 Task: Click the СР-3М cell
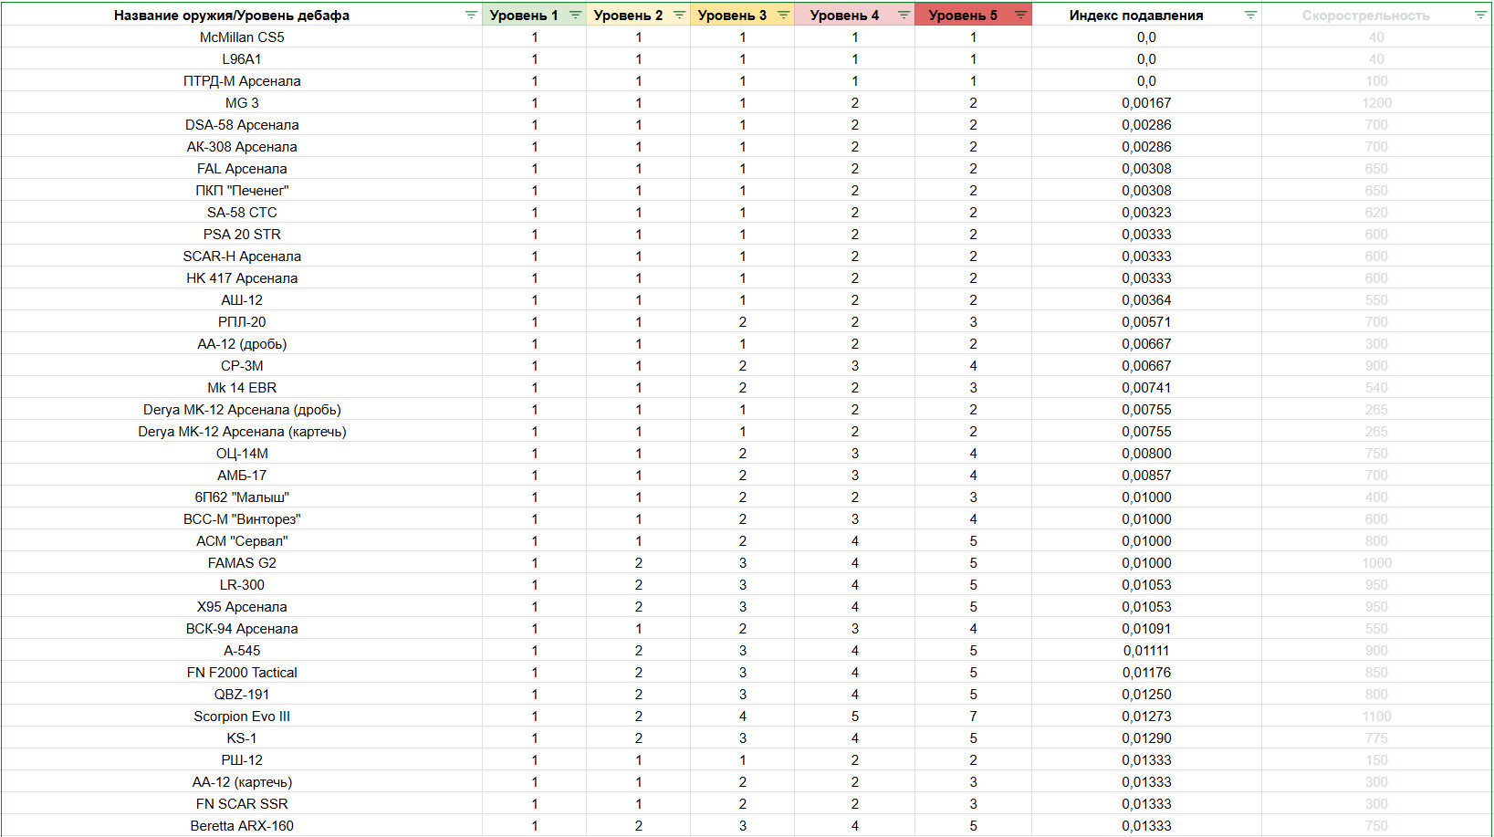[242, 366]
